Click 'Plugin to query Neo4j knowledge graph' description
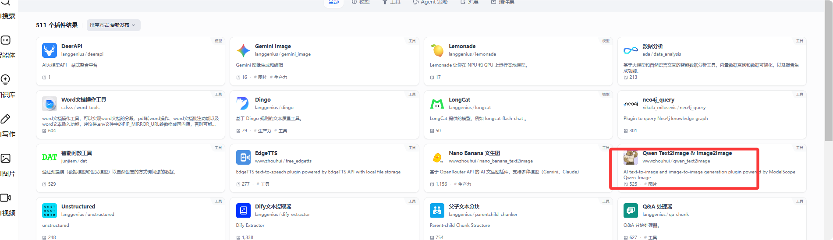 point(666,119)
